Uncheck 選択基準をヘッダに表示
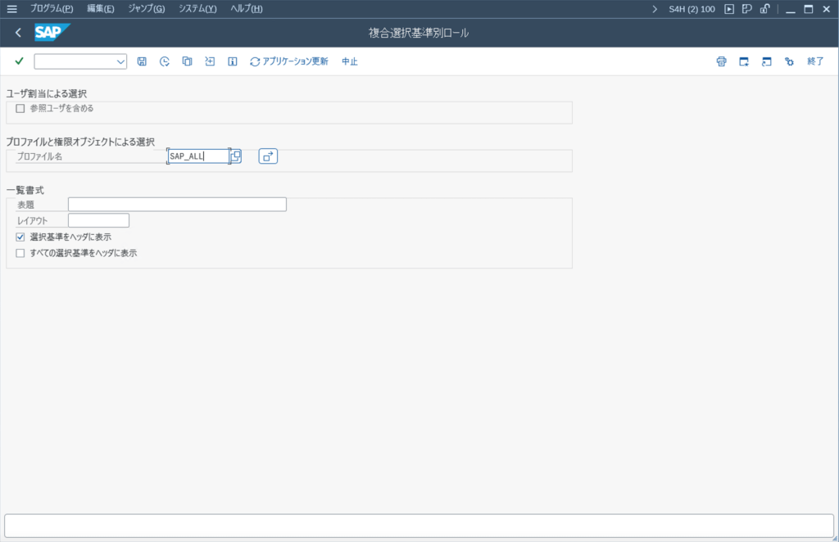This screenshot has height=542, width=839. click(20, 237)
